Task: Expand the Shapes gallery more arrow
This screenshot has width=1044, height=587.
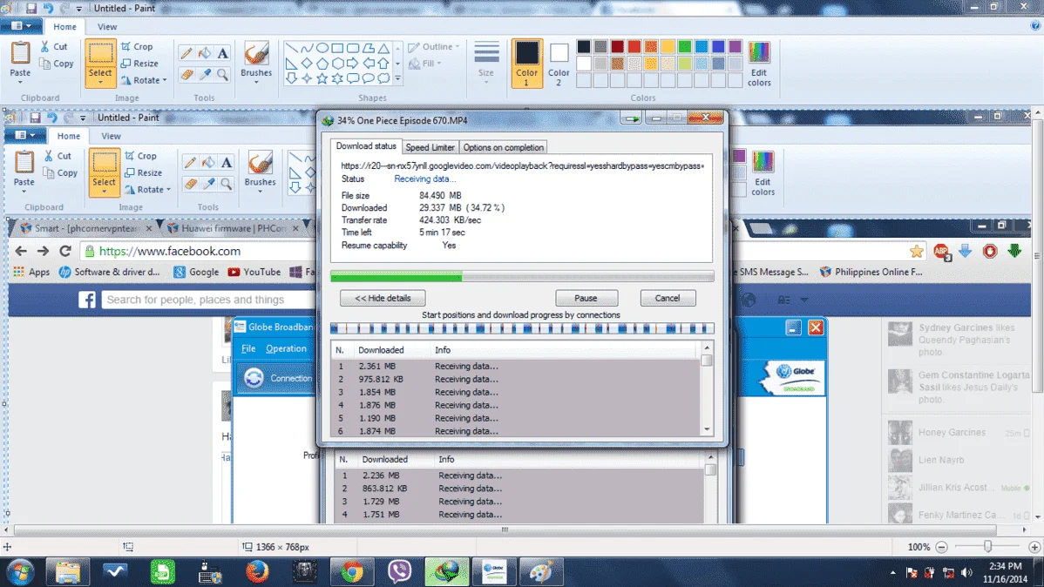Action: point(397,78)
